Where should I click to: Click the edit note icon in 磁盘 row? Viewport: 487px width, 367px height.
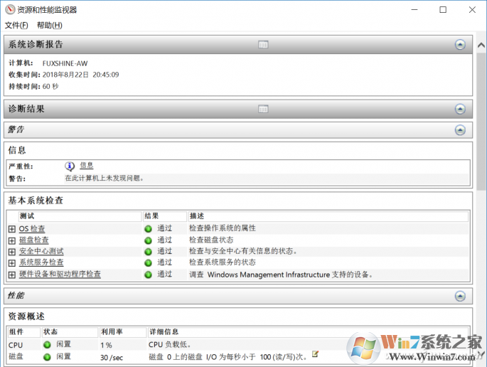point(315,354)
